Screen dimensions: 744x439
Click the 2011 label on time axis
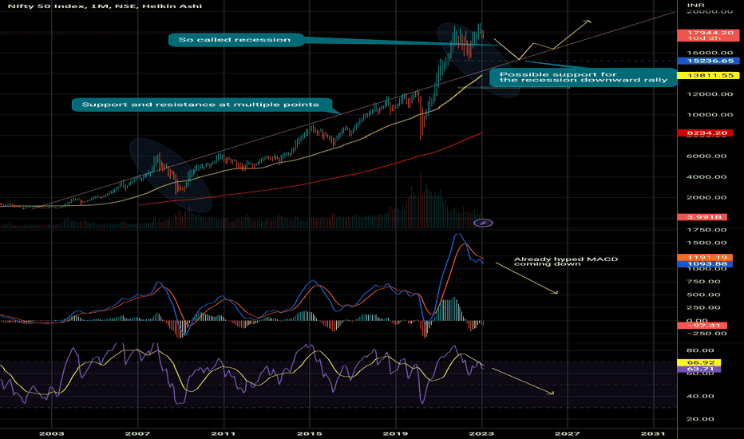(x=224, y=433)
